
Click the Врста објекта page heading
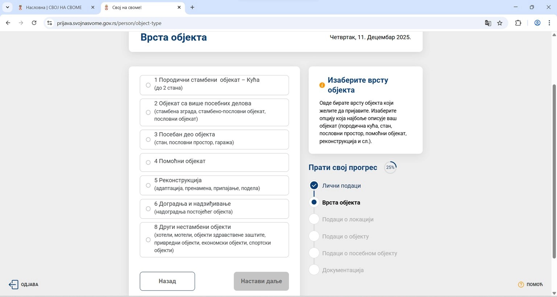[174, 37]
